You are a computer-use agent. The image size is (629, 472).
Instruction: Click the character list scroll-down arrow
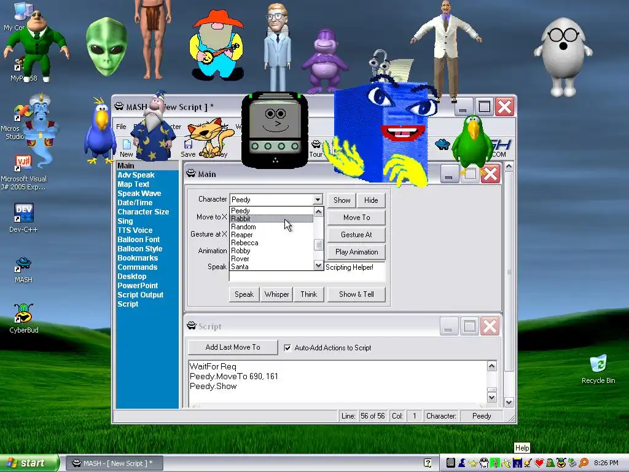319,265
